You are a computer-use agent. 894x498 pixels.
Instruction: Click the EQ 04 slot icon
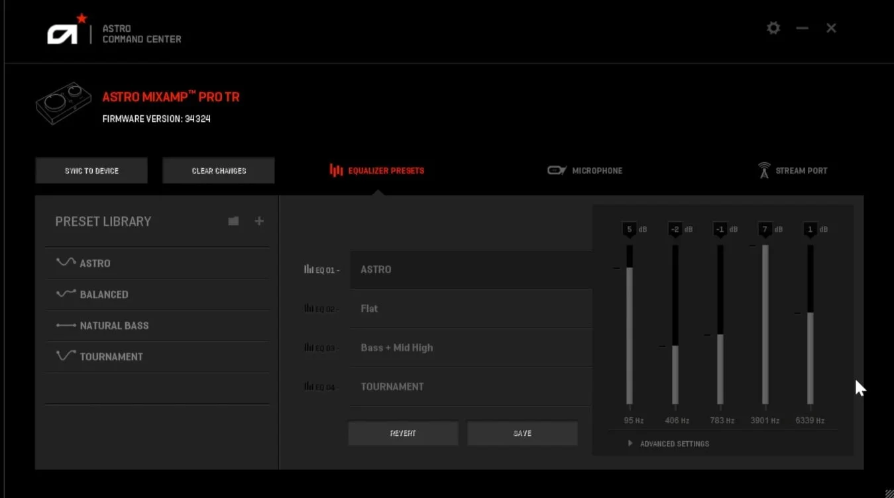coord(308,386)
